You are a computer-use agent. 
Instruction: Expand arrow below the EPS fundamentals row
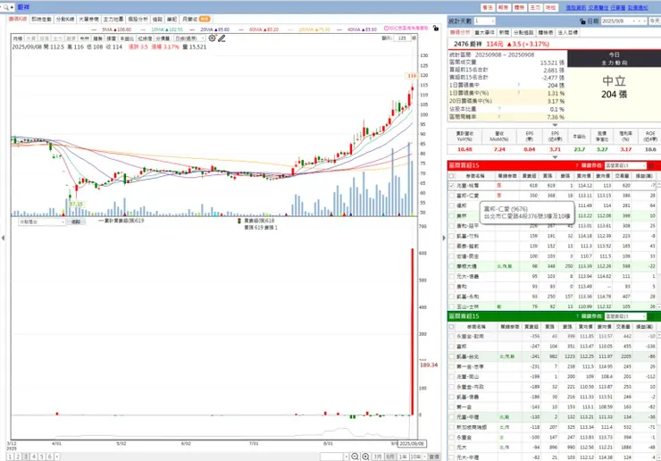pos(555,157)
